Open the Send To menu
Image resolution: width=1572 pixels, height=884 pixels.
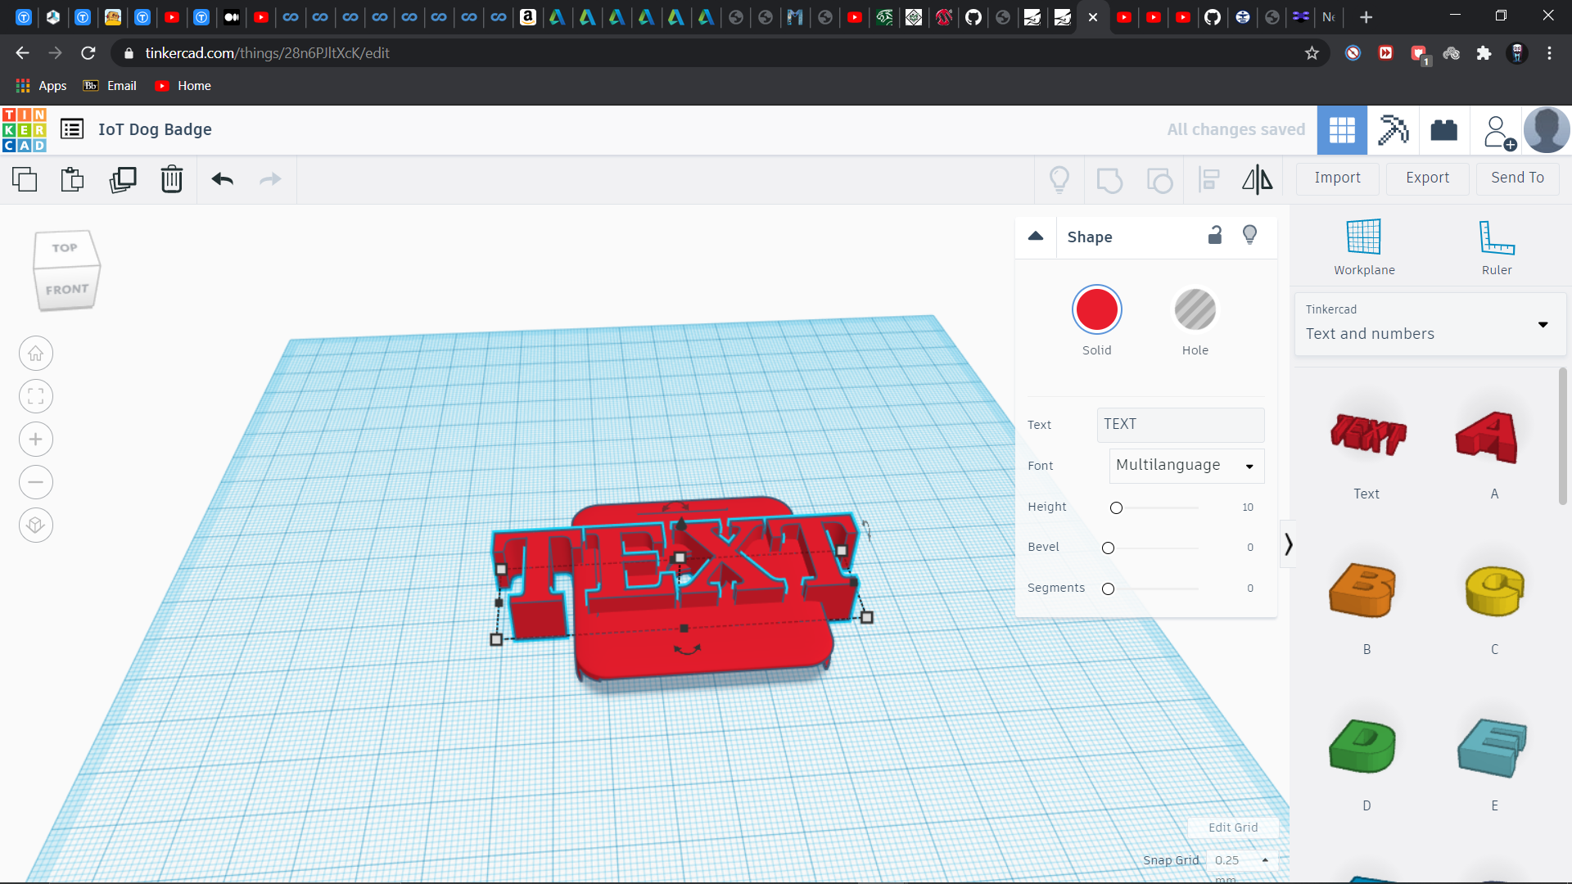click(1517, 178)
